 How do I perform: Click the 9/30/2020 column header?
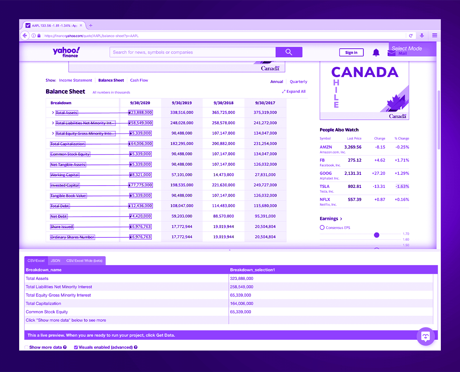pyautogui.click(x=140, y=103)
